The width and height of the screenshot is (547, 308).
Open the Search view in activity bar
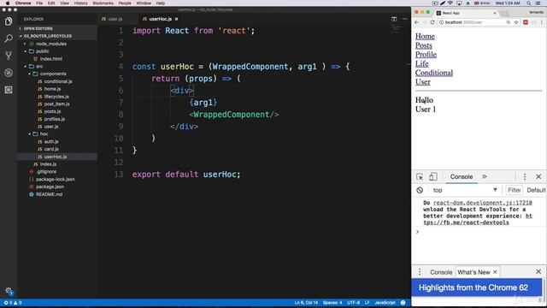tap(9, 38)
